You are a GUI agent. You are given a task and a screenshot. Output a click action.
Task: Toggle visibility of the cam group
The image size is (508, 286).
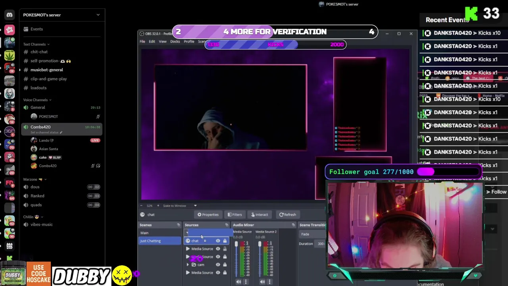coord(218,265)
